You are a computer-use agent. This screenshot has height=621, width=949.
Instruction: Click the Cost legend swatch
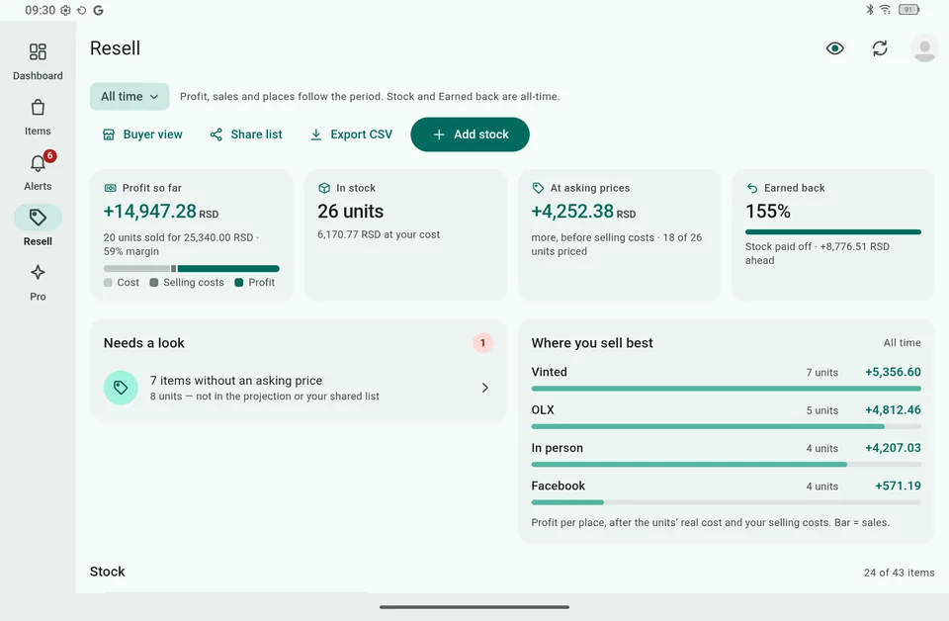108,283
